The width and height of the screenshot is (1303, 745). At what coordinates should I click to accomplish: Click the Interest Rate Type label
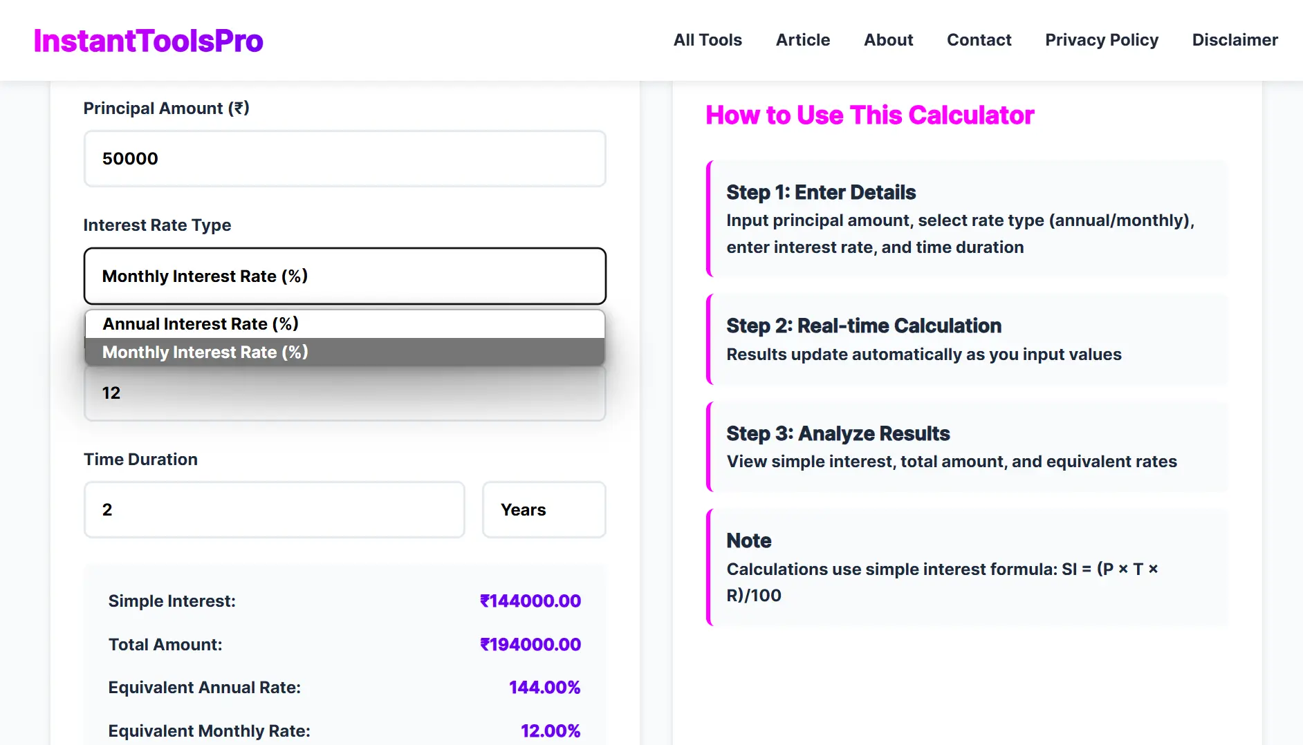click(157, 225)
